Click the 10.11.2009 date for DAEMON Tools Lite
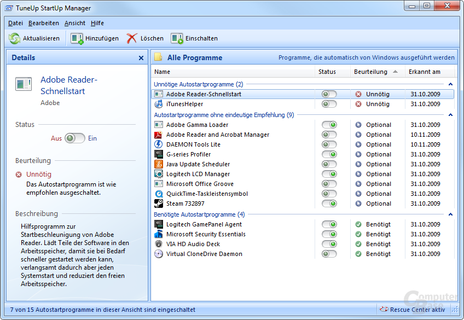Image resolution: width=464 pixels, height=320 pixels. pos(425,144)
